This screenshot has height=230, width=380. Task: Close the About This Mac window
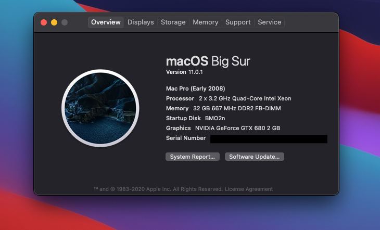44,22
